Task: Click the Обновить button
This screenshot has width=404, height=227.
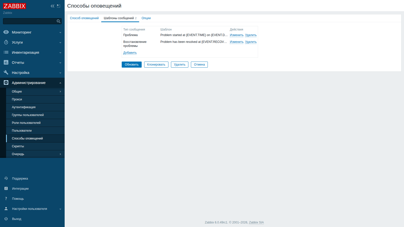Action: [132, 65]
